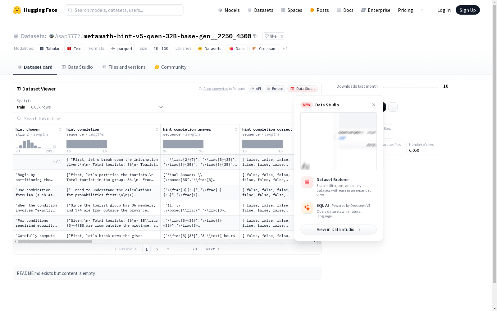Open Posts in the top navigation
Viewport: 497px width, 311px height.
(319, 10)
